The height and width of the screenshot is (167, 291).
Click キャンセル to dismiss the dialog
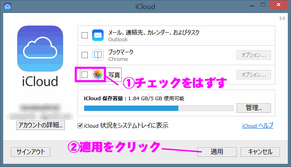(260, 152)
